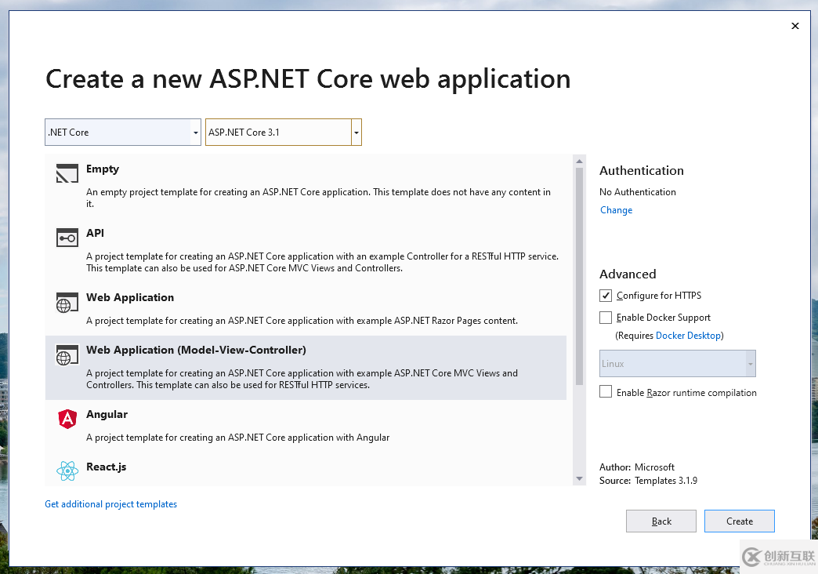Viewport: 818px width, 574px height.
Task: Click the Advanced heading
Action: coord(628,274)
